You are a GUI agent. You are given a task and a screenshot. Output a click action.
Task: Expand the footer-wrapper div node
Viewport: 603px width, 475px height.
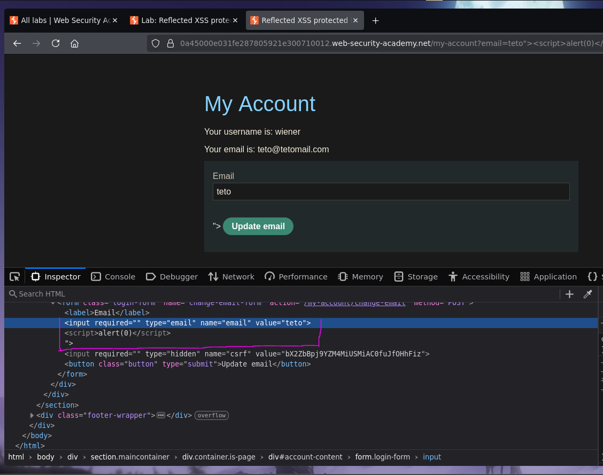tap(32, 416)
